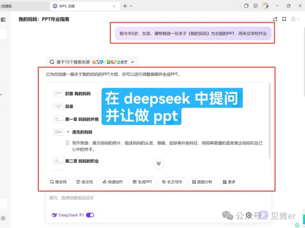Click the 长文写作 skill button
305x228 pixels.
click(172, 182)
